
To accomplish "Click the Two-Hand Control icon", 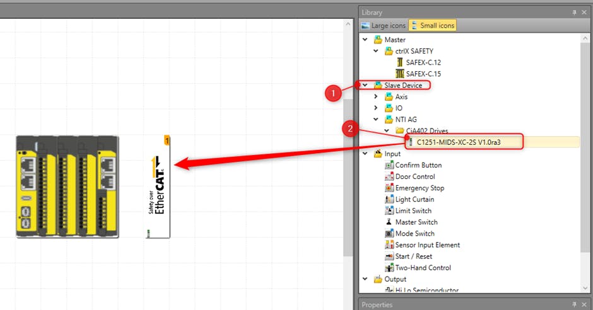I will tap(389, 268).
